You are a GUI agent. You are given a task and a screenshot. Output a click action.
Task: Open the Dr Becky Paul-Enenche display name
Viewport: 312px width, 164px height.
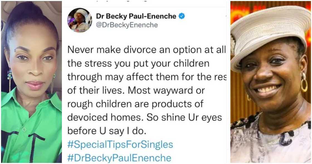tap(136, 16)
